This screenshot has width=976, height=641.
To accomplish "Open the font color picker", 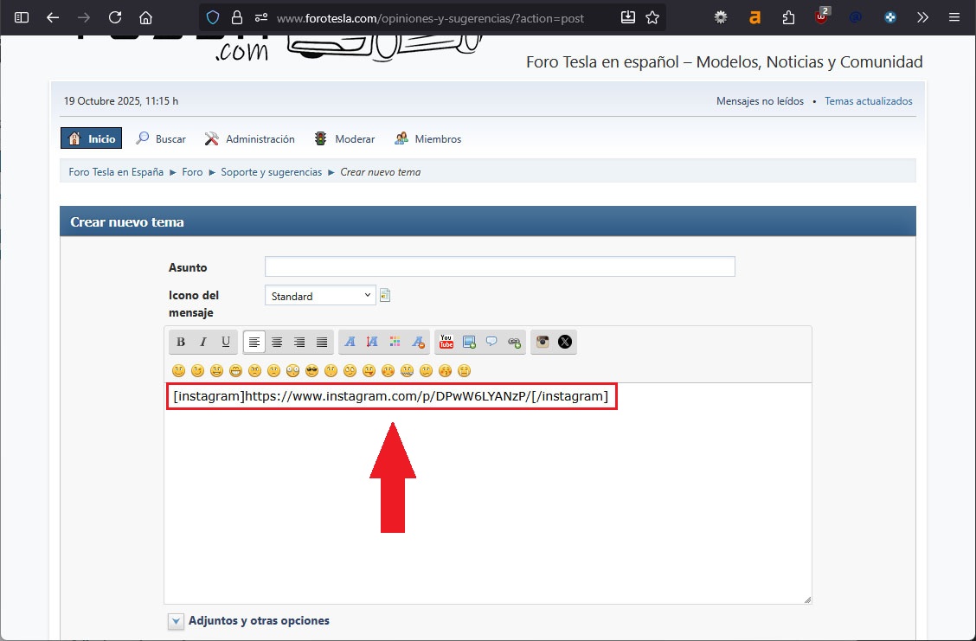I will point(395,342).
